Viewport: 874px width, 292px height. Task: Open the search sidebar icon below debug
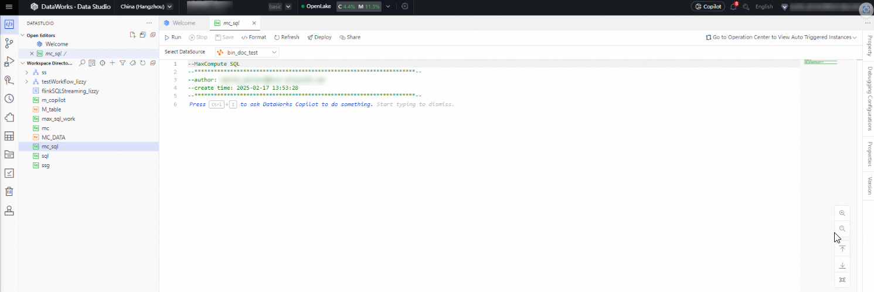click(x=9, y=80)
